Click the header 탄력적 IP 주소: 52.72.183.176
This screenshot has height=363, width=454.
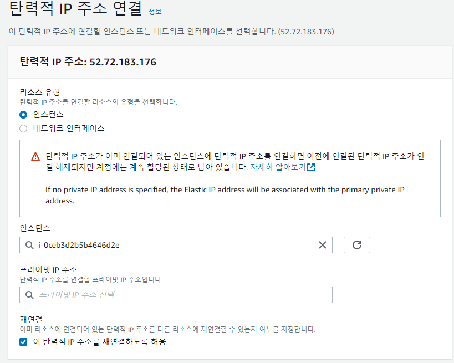pos(88,62)
